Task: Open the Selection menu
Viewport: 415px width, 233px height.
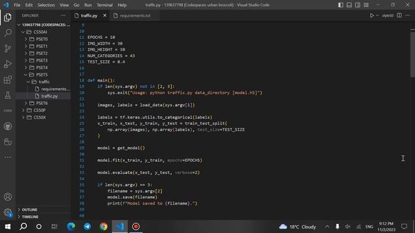Action: 46,5
